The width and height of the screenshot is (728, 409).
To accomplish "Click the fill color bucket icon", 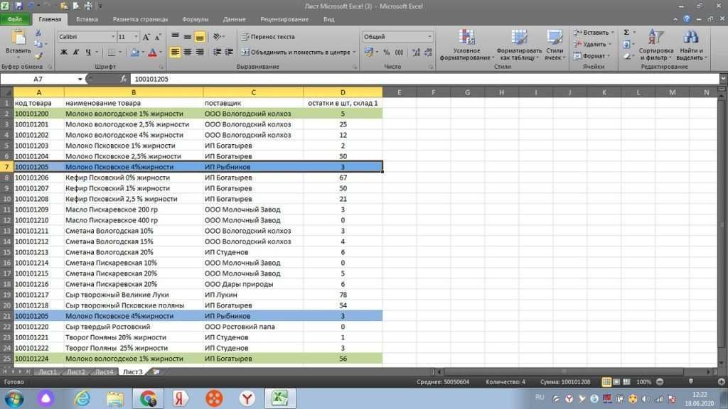I will (134, 53).
